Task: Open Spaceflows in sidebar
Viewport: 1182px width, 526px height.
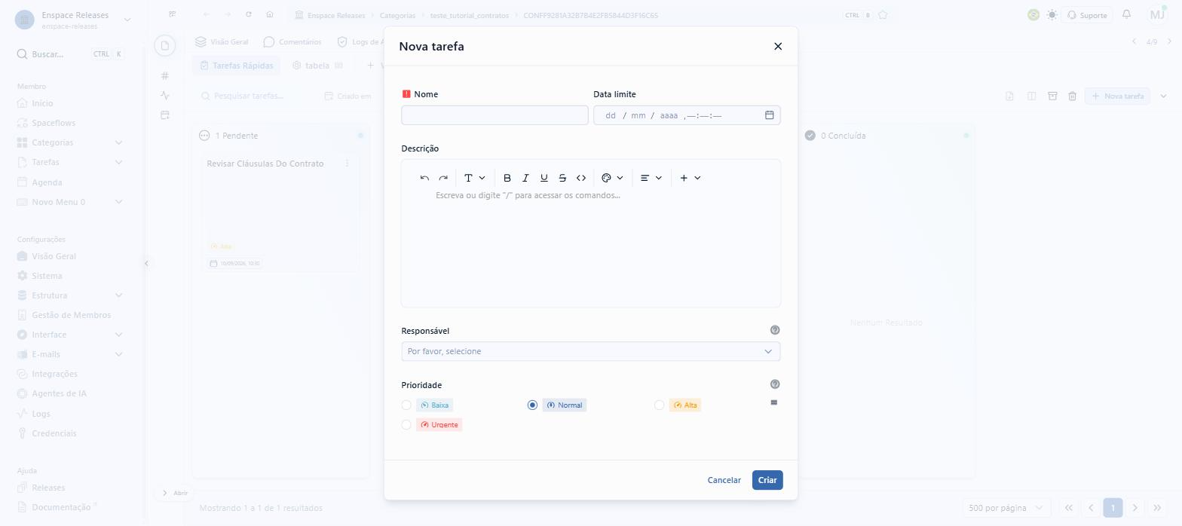Action: [x=53, y=123]
